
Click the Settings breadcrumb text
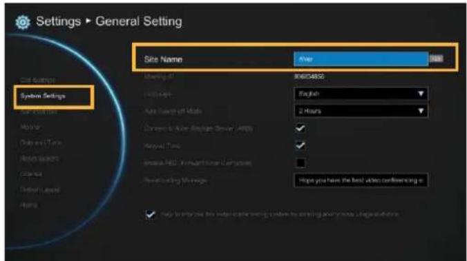(58, 21)
